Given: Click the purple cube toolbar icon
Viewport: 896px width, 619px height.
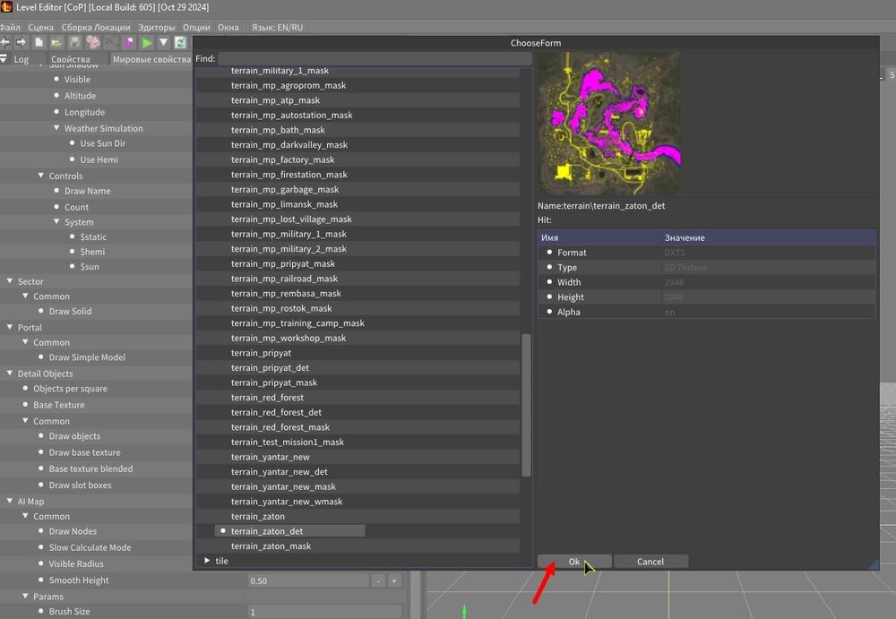Looking at the screenshot, I should point(129,42).
